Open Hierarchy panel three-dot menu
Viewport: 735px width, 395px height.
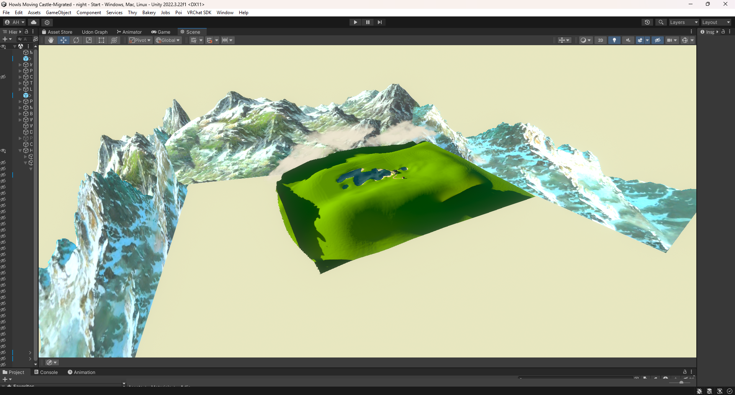(x=33, y=32)
